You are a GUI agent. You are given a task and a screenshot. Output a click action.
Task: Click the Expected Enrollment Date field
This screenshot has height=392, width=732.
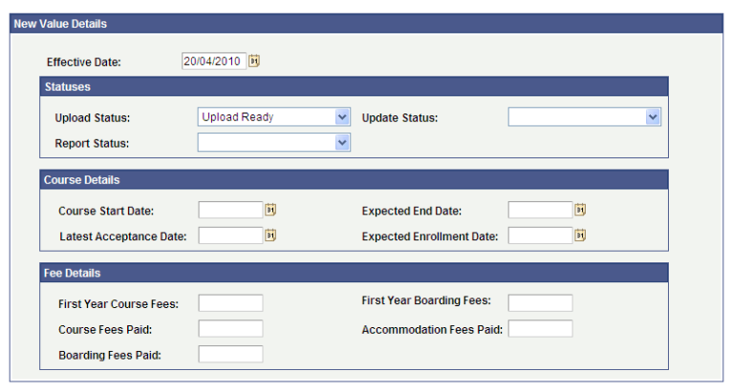click(540, 236)
